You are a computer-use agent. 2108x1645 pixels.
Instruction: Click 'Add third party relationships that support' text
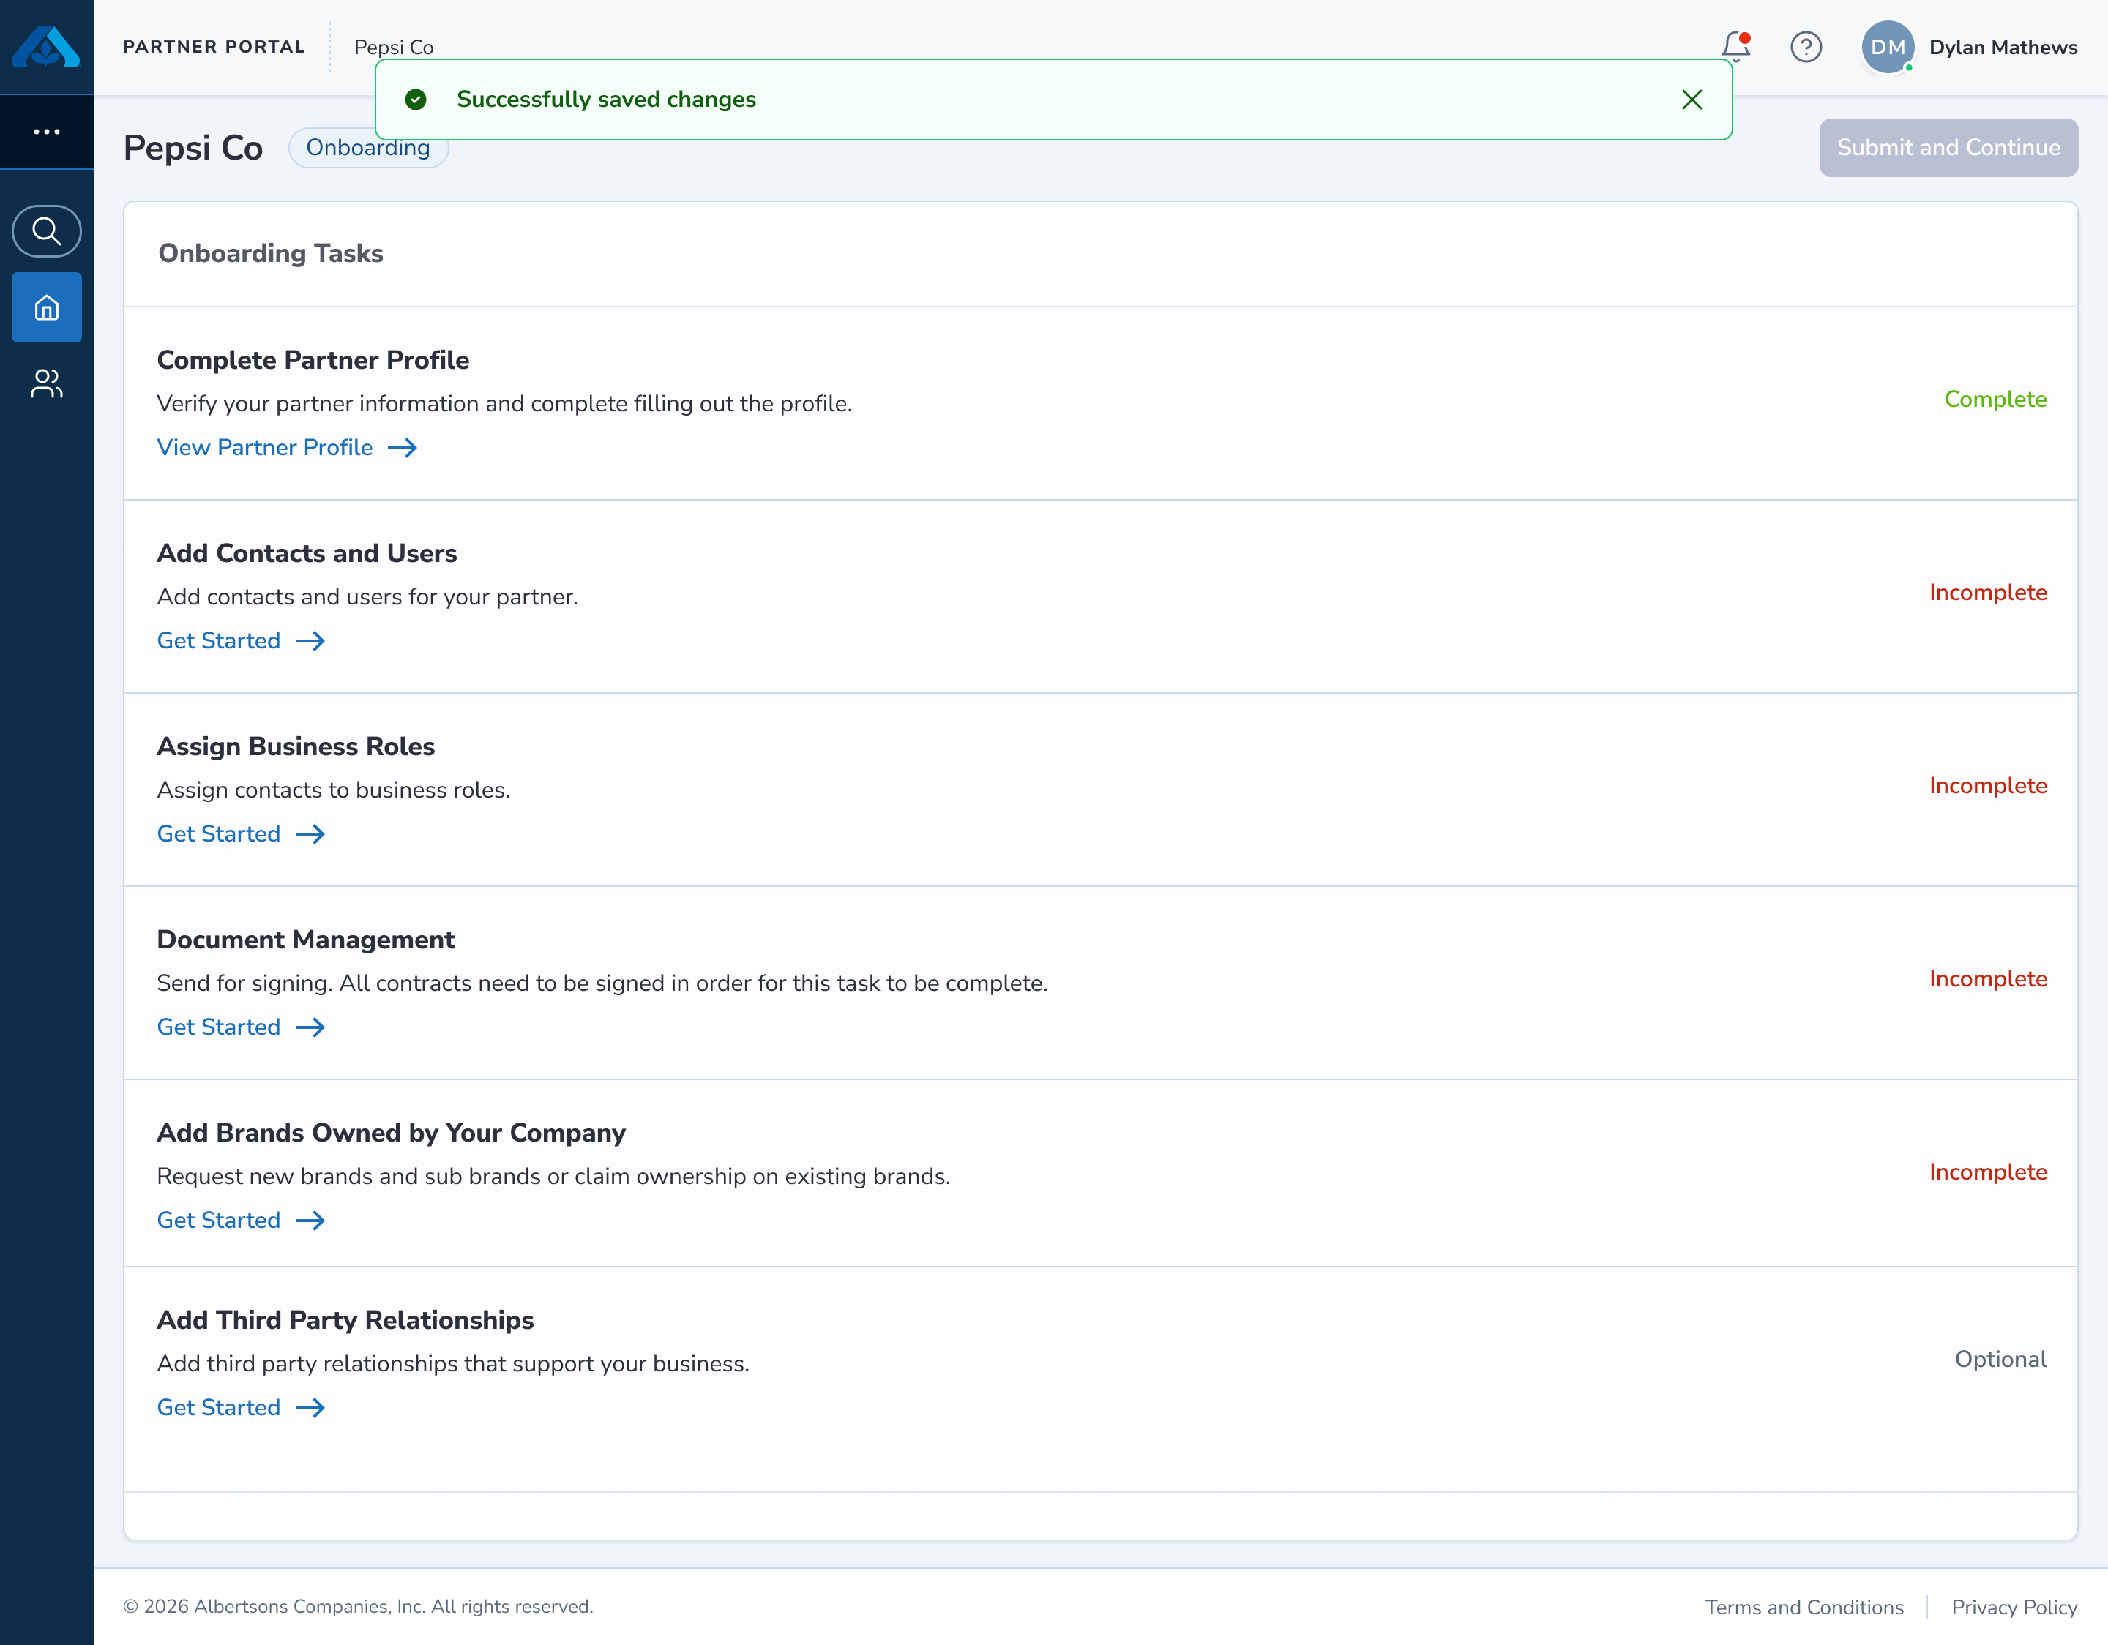click(454, 1363)
